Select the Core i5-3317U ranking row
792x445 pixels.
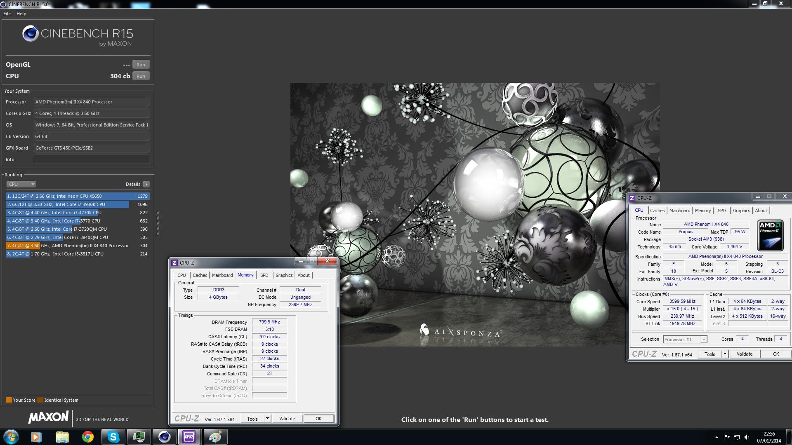77,254
